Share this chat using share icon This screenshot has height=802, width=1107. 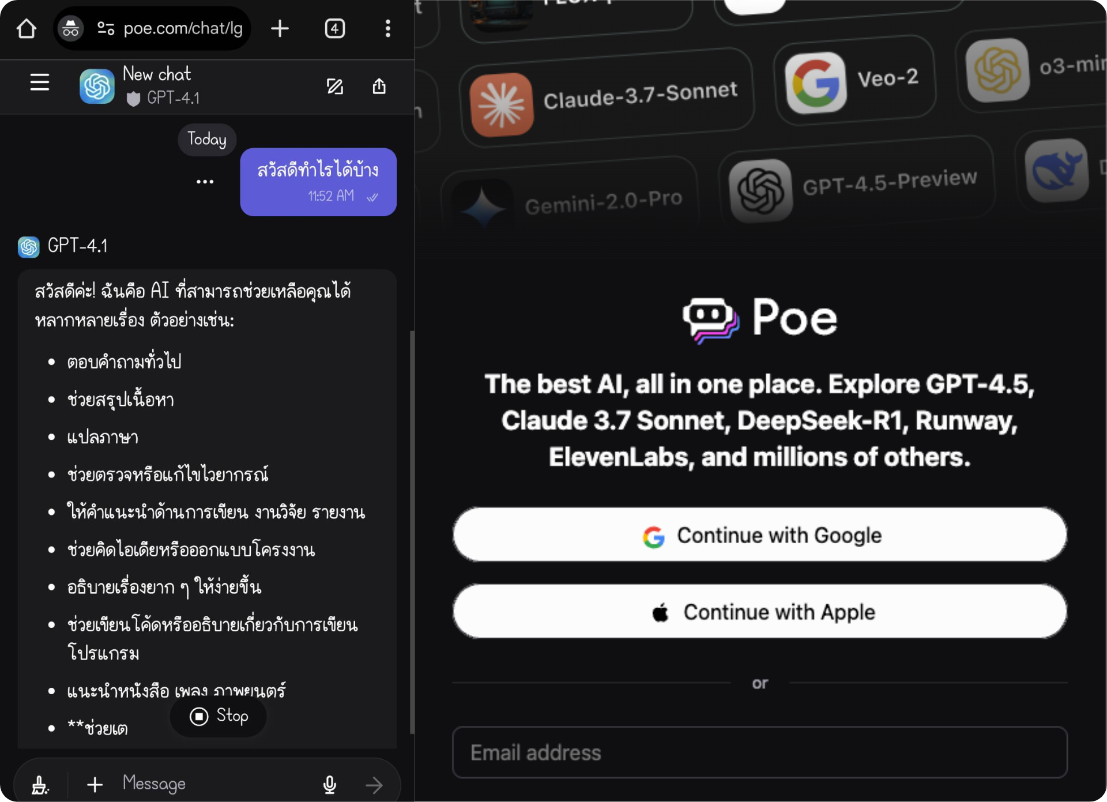[379, 86]
